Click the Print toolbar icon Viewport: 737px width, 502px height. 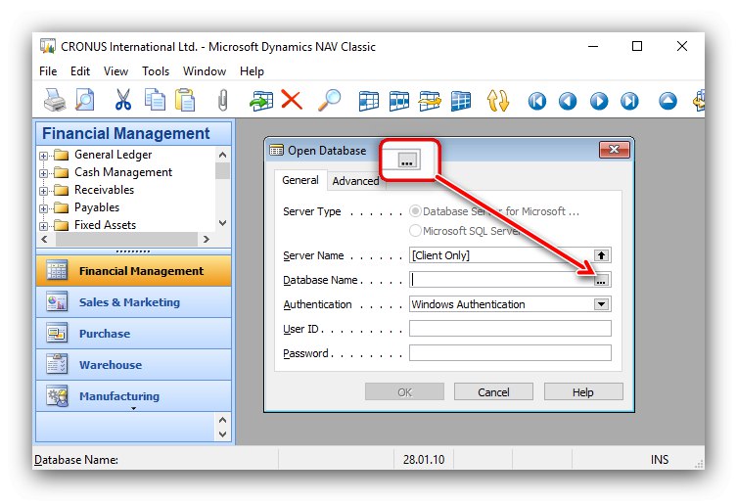55,100
